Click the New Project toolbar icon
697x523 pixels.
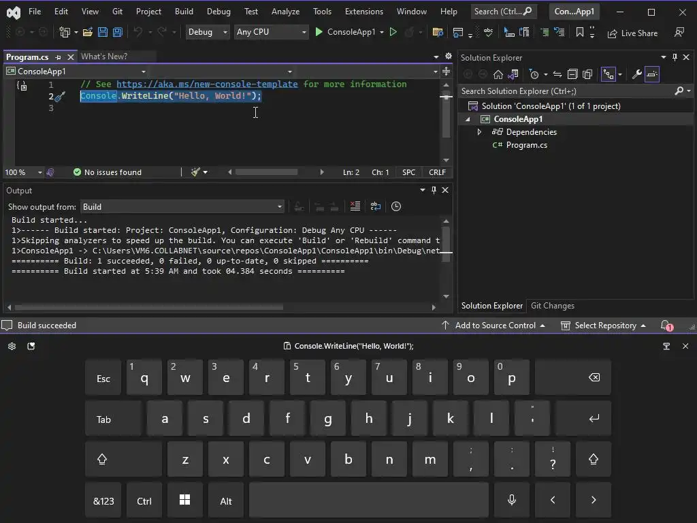[x=65, y=32]
